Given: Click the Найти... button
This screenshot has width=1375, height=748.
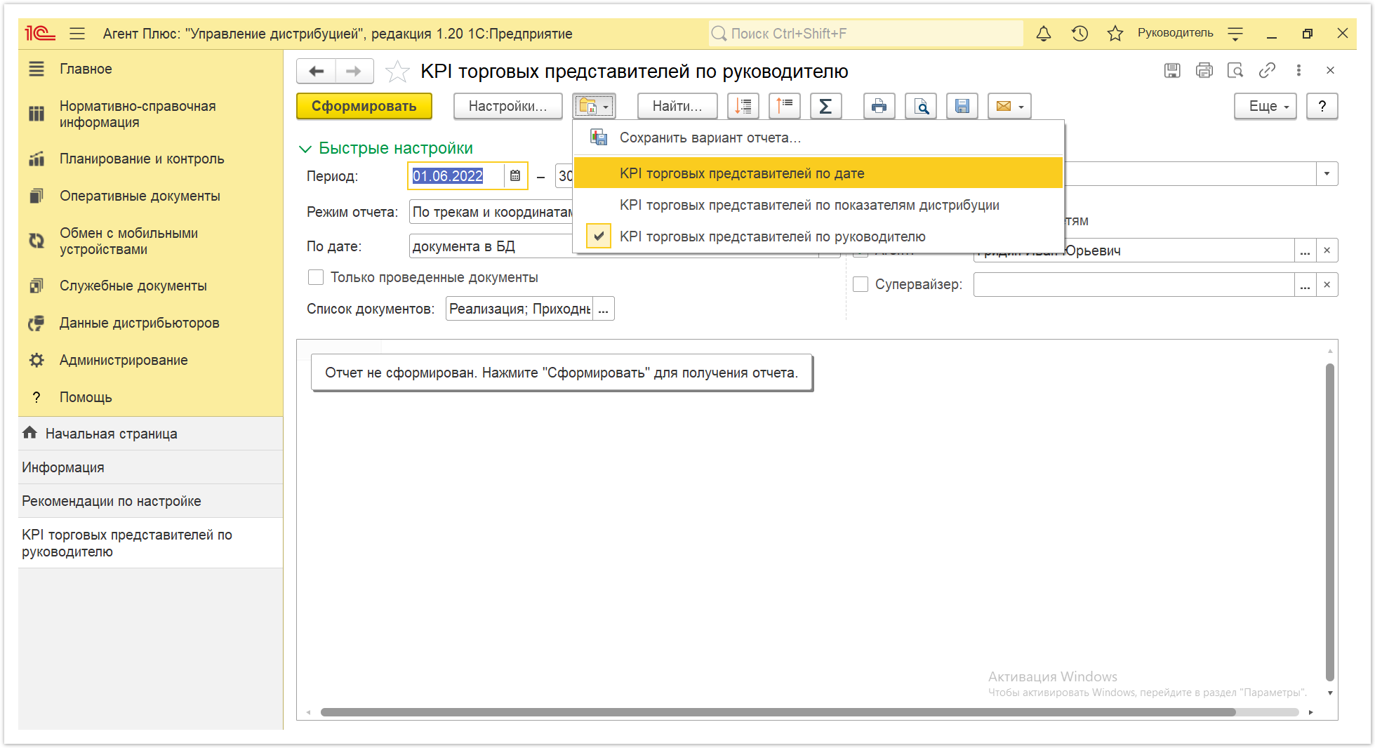Looking at the screenshot, I should 677,106.
